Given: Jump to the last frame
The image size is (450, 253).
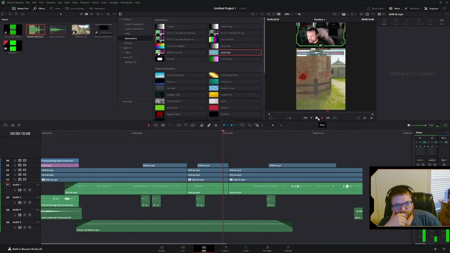Looking at the screenshot, I should click(x=328, y=118).
